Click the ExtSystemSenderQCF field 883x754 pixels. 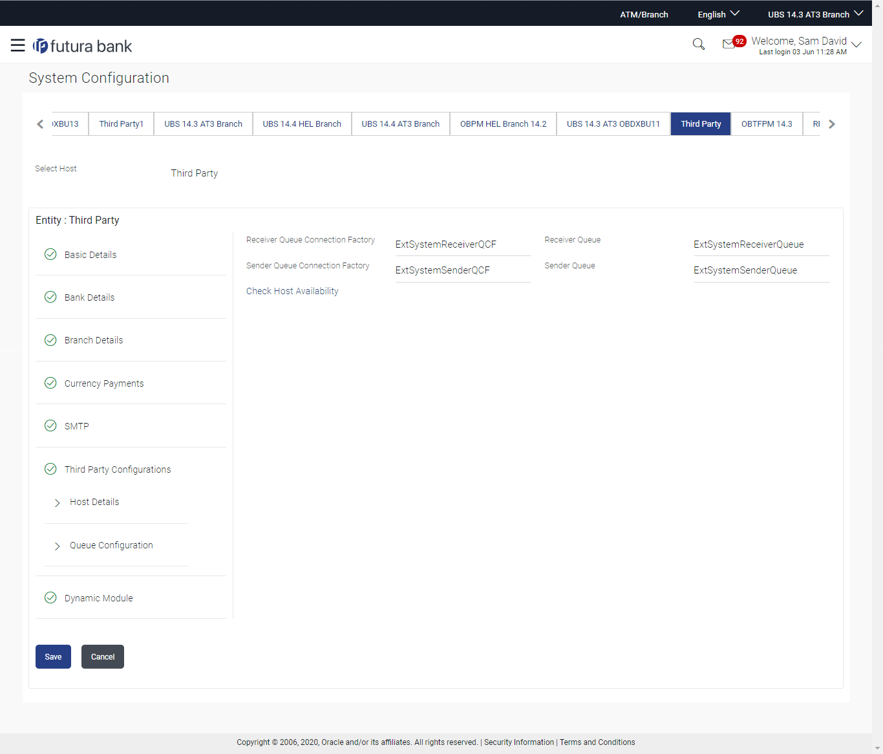(x=463, y=270)
